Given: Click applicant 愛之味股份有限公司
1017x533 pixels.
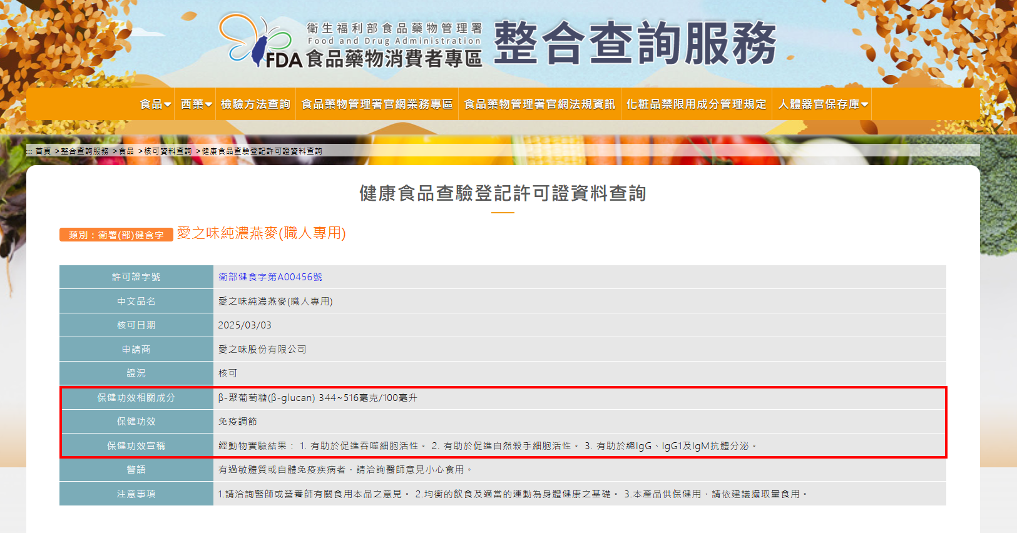Looking at the screenshot, I should [262, 350].
